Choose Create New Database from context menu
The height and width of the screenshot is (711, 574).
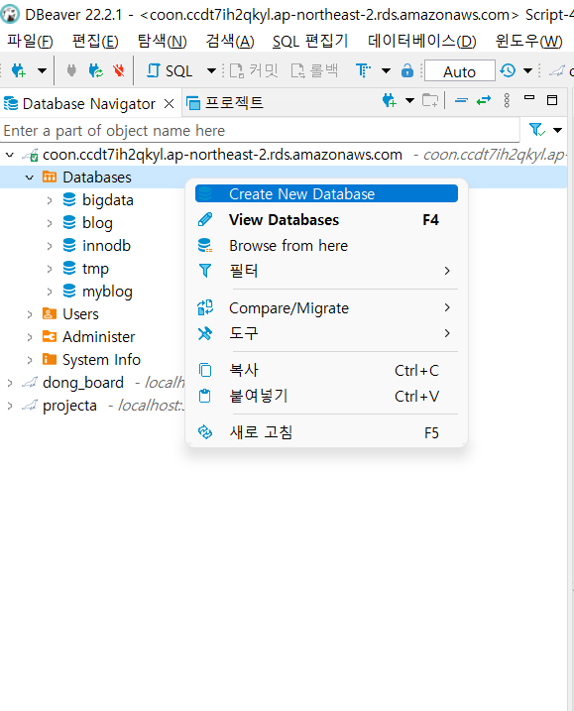pos(326,193)
